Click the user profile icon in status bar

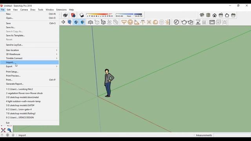[13, 135]
